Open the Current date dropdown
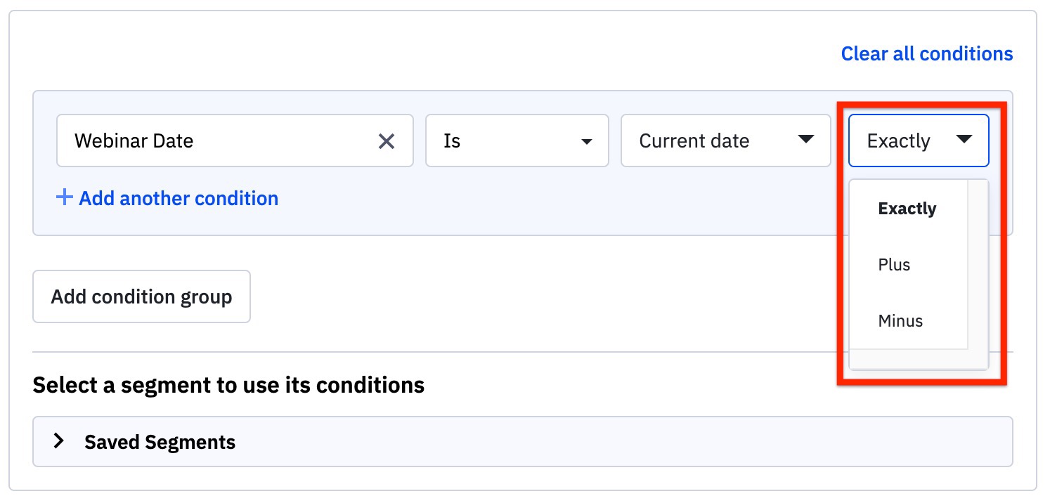Screen dimensions: 1050x503 [725, 141]
